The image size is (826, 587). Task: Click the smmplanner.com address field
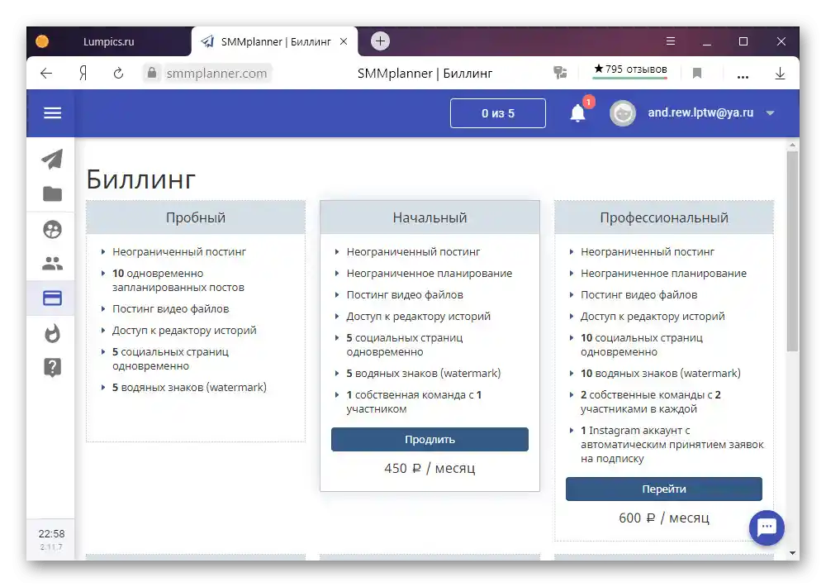[x=216, y=74]
